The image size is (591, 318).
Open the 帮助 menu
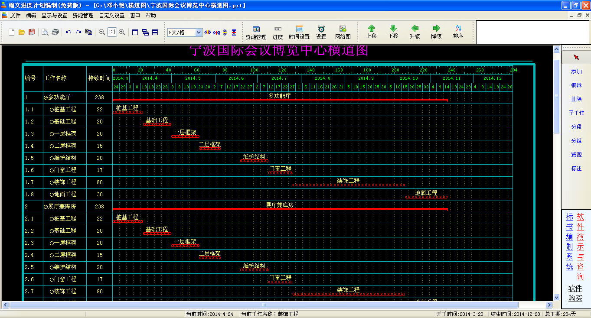151,15
